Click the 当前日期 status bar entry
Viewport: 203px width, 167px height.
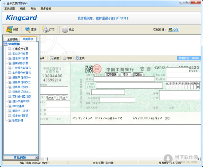[34, 163]
